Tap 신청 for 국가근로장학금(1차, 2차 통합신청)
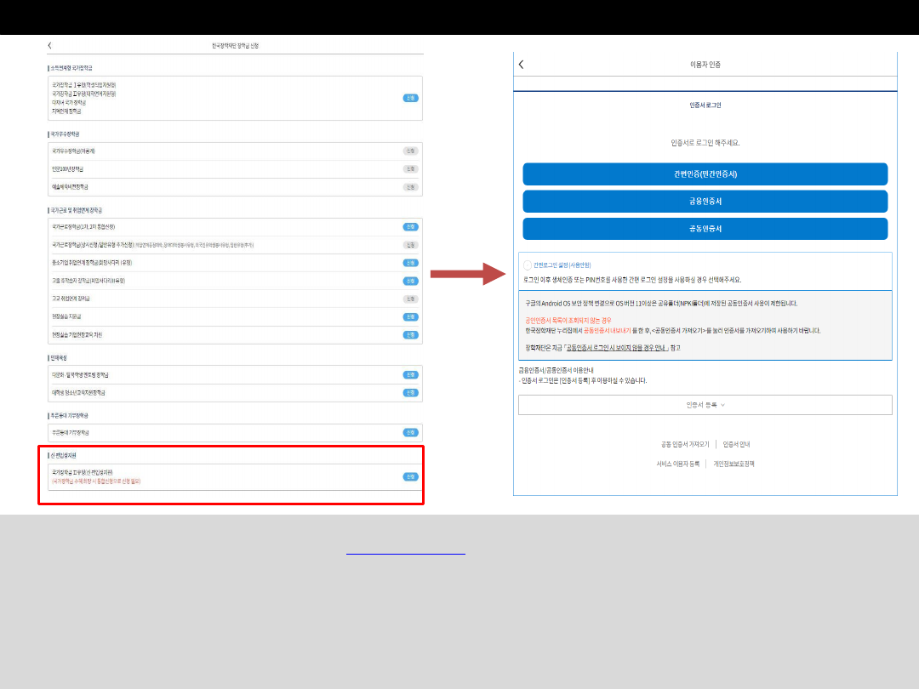Viewport: 919px width, 689px height. click(x=410, y=226)
